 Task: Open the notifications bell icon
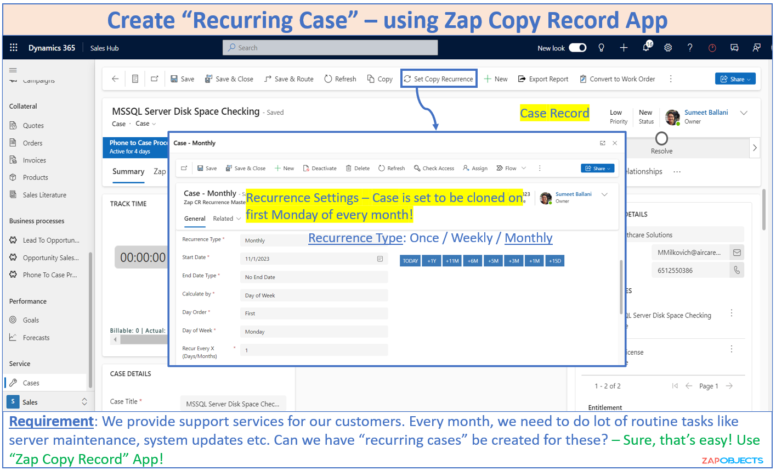(647, 47)
